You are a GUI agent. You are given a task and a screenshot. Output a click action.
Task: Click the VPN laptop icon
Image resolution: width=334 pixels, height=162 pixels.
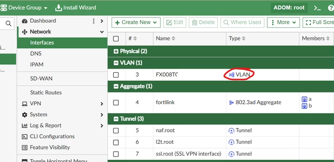coord(25,104)
